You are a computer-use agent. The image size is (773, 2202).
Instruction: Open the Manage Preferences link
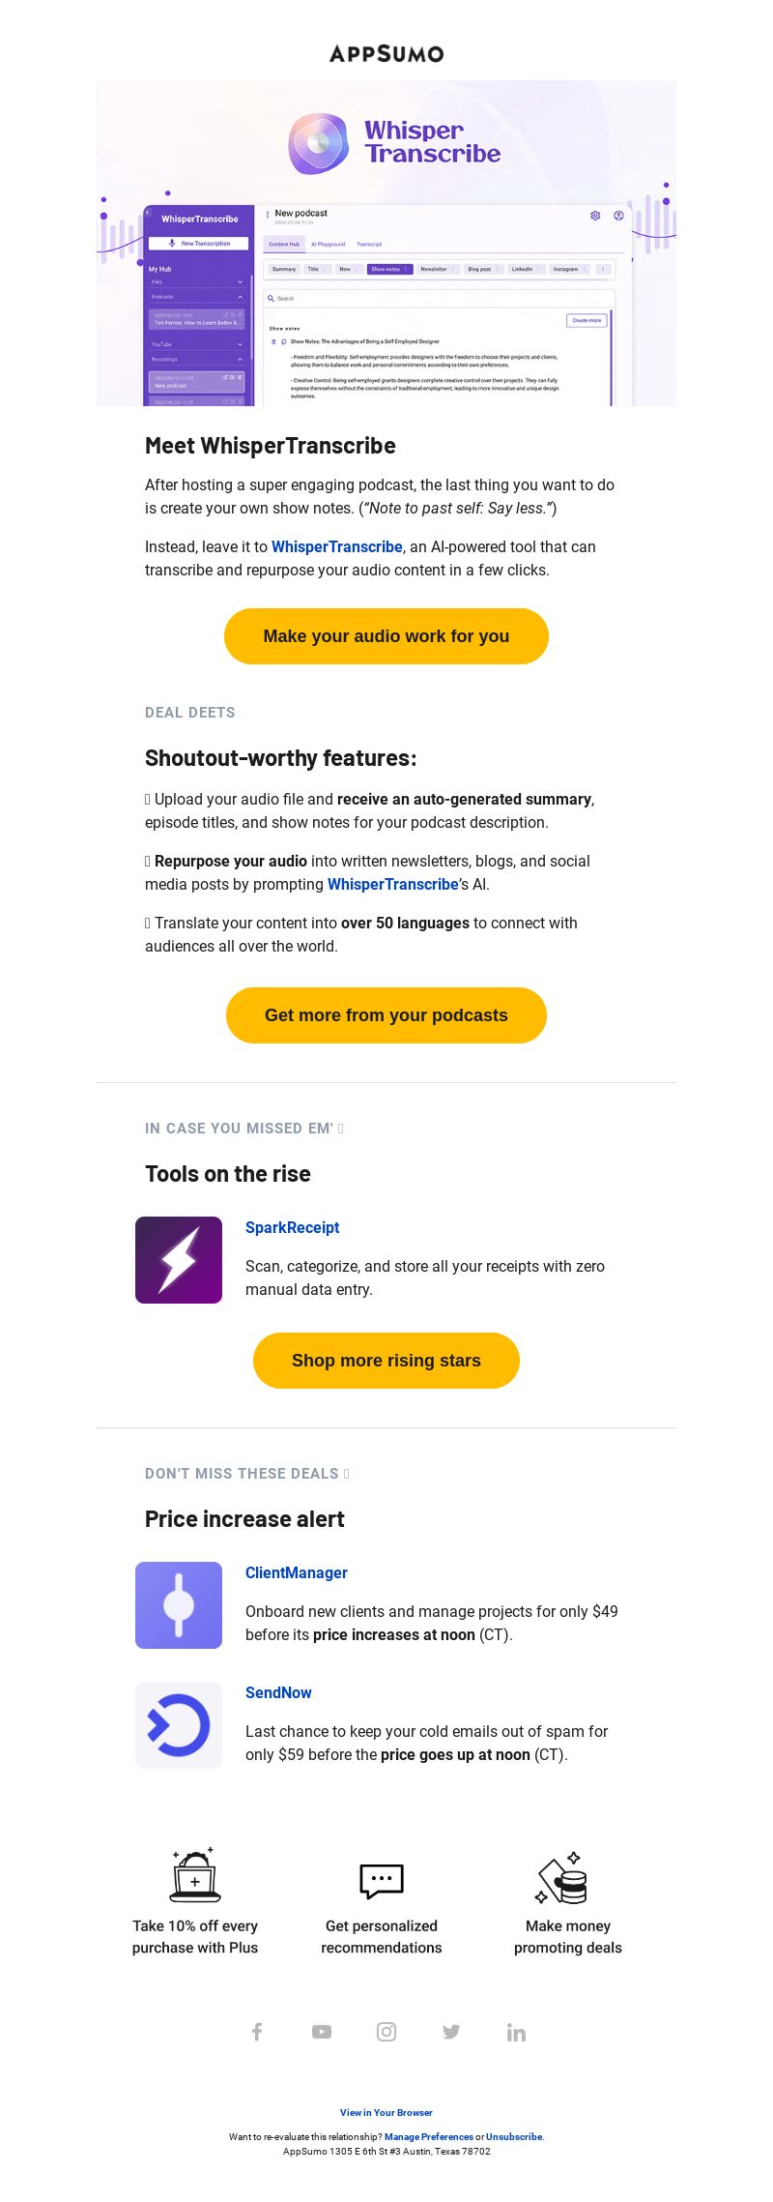pos(429,2136)
